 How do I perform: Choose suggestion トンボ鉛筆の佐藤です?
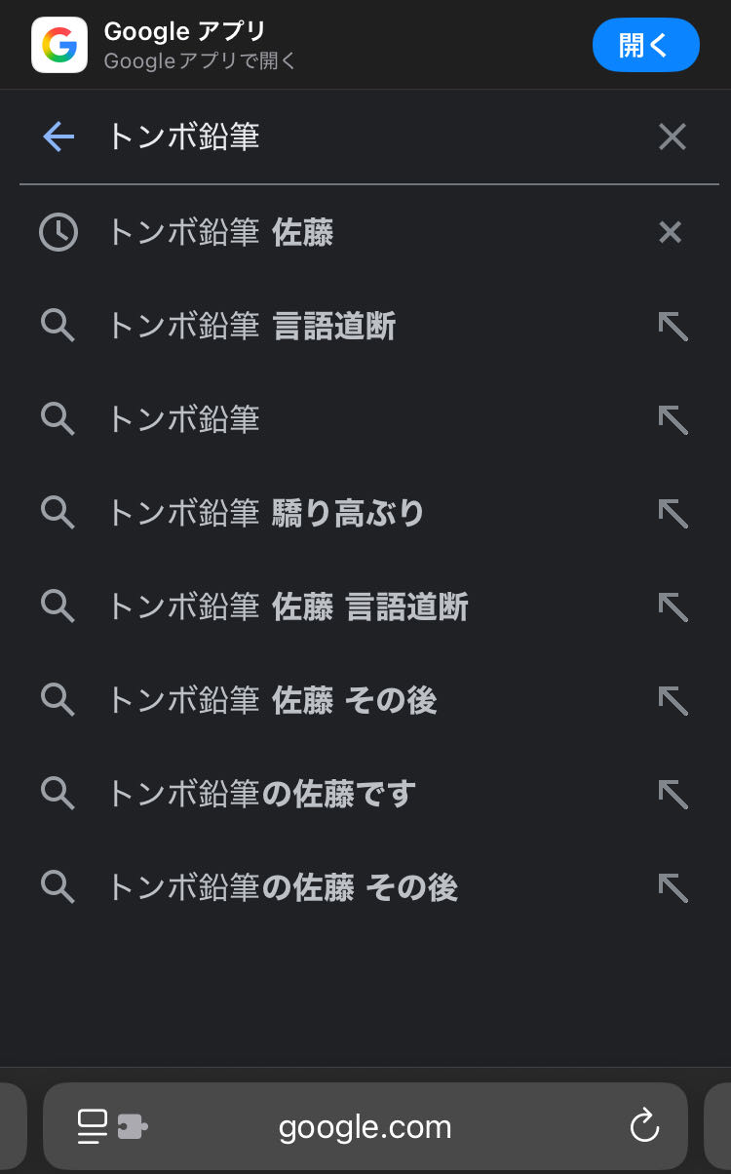click(261, 794)
